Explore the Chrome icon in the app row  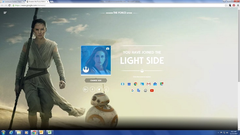(136, 84)
